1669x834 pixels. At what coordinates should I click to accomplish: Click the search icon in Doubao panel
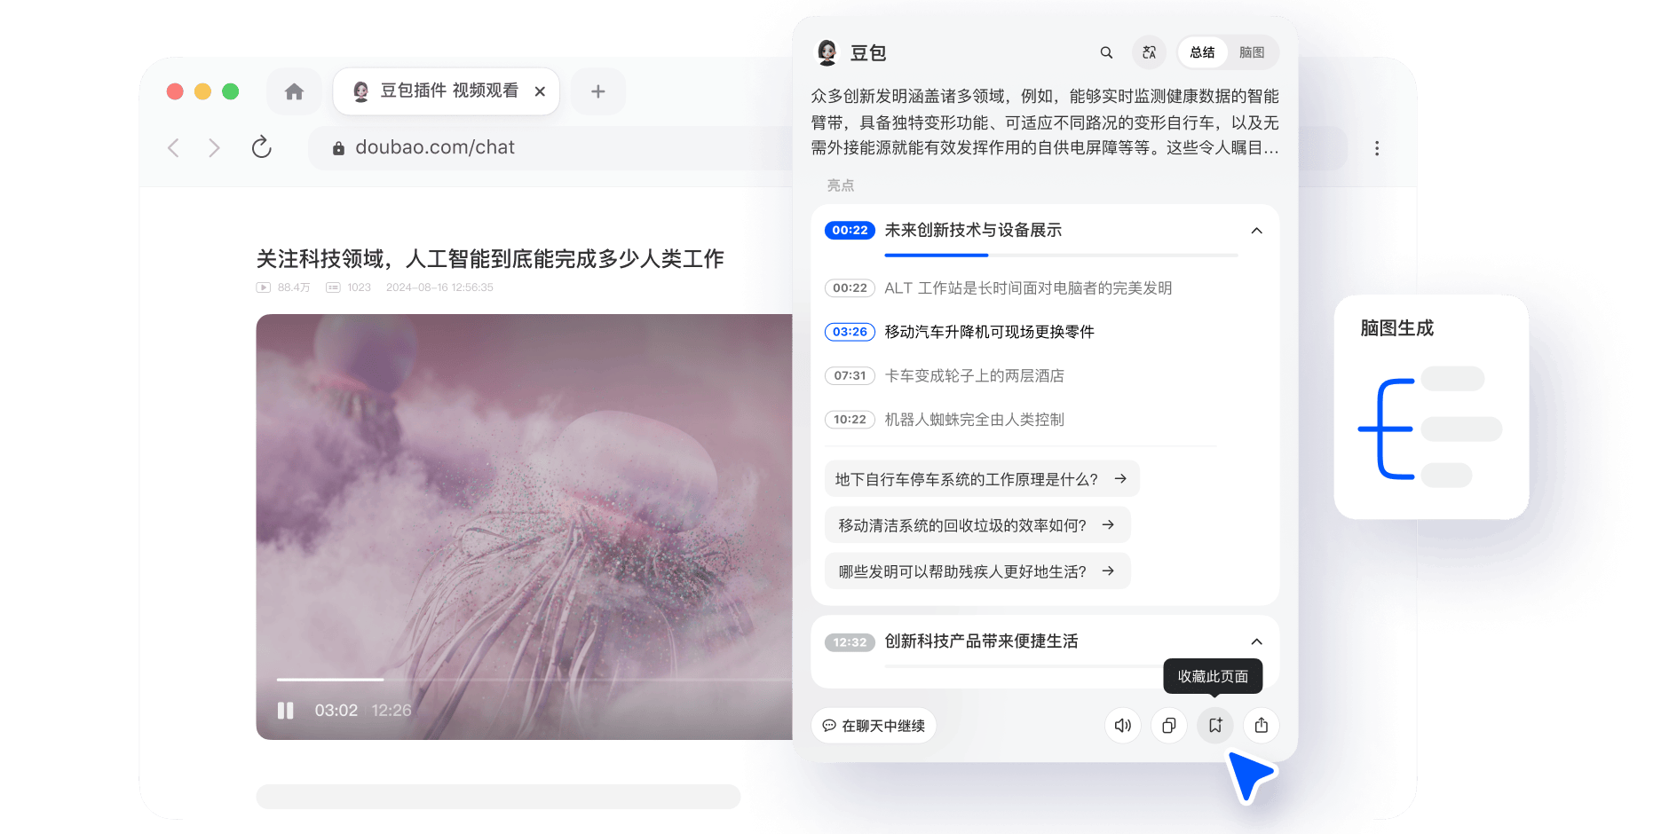1106,52
